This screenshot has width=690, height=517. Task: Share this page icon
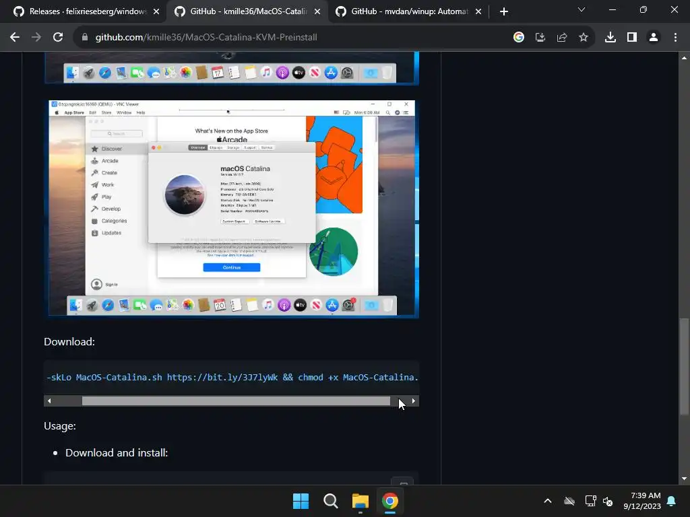click(x=561, y=38)
